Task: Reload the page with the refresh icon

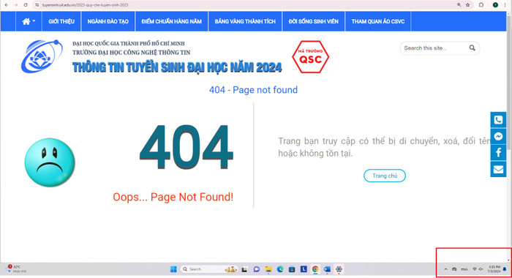Action: (x=26, y=5)
